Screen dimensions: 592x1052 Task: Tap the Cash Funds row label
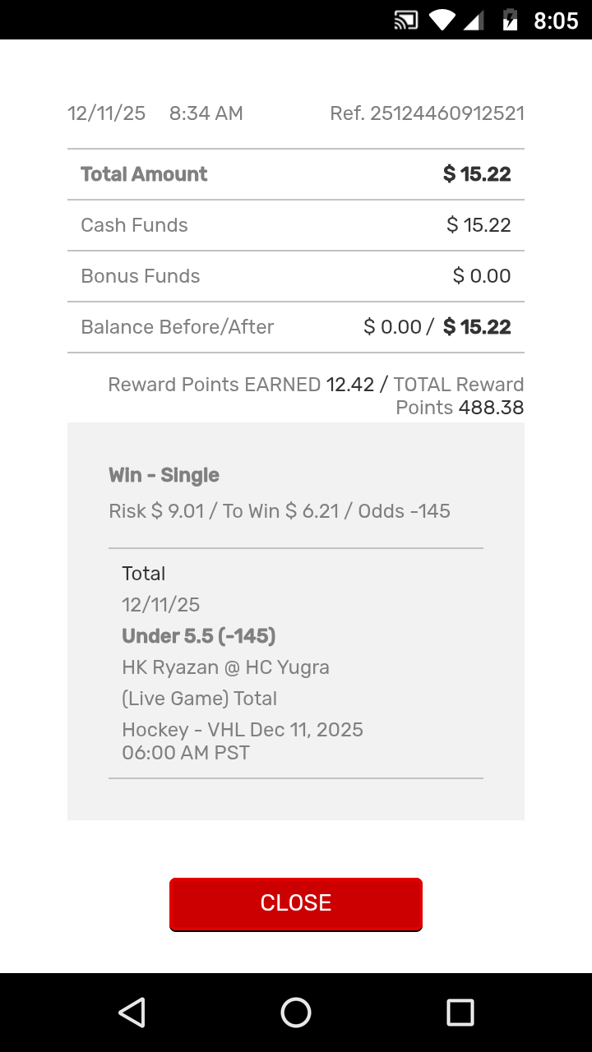click(134, 225)
